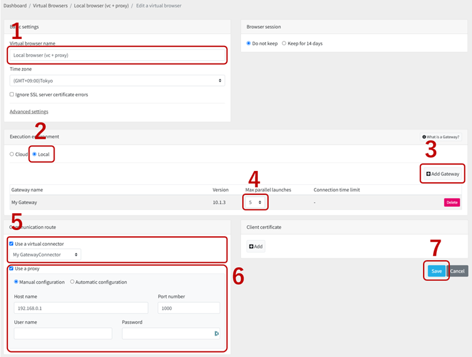
Task: Click the Gateway name column header
Action: coord(27,190)
